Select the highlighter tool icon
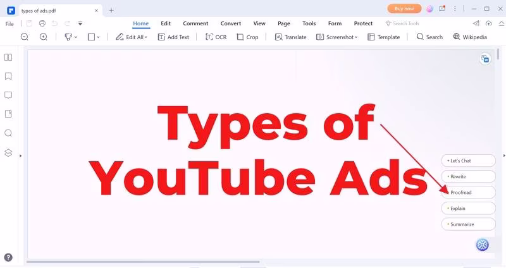 (68, 37)
